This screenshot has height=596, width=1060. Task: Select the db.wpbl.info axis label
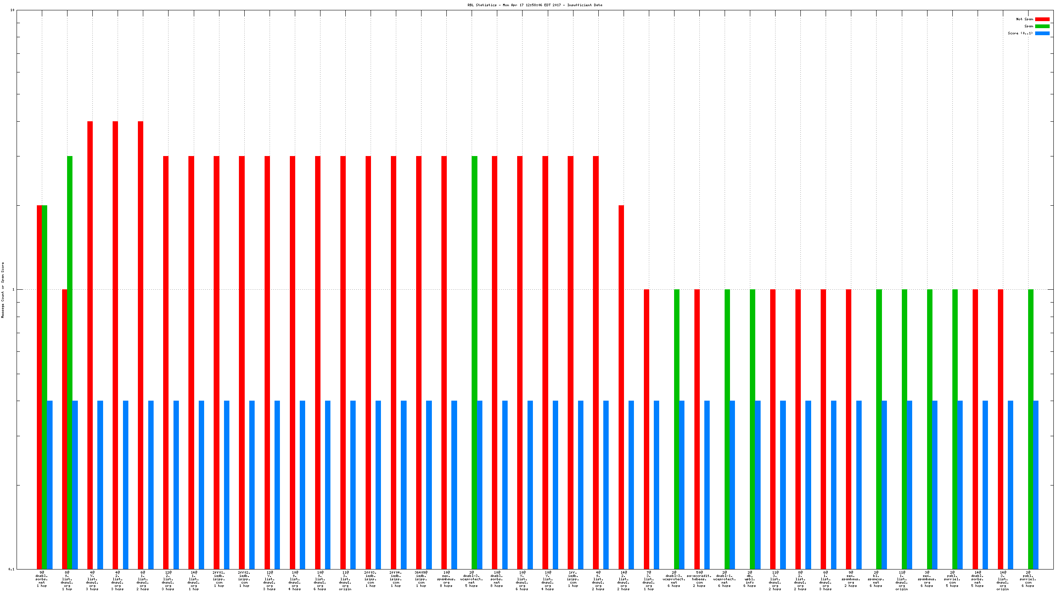tap(750, 579)
